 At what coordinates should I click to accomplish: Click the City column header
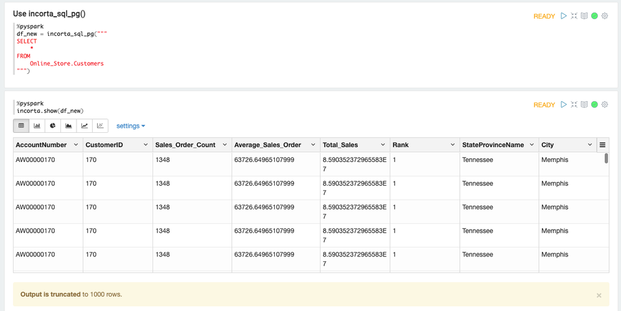coord(548,145)
